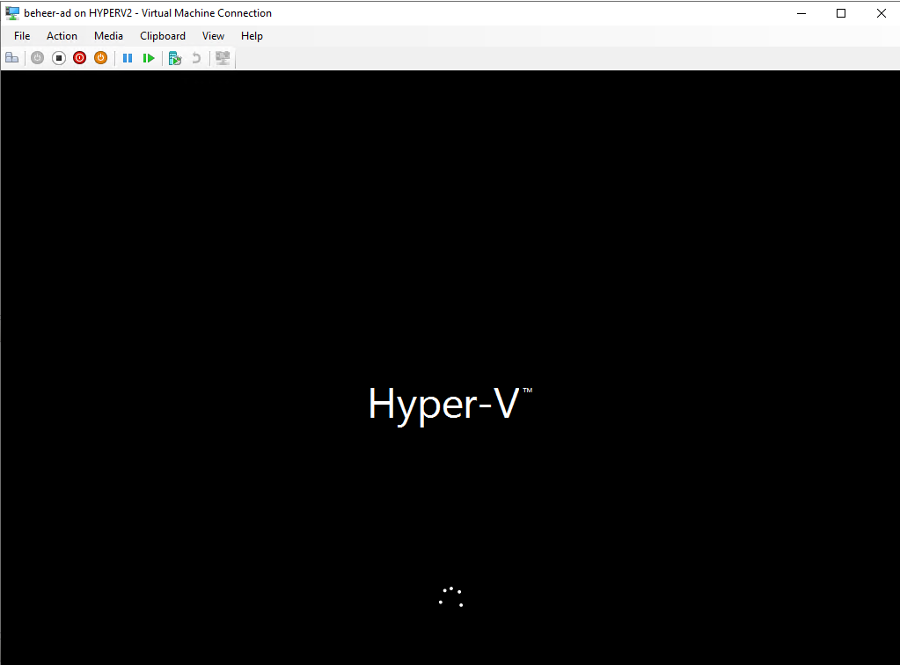This screenshot has width=900, height=665.
Task: Open the Action menu
Action: pyautogui.click(x=62, y=35)
